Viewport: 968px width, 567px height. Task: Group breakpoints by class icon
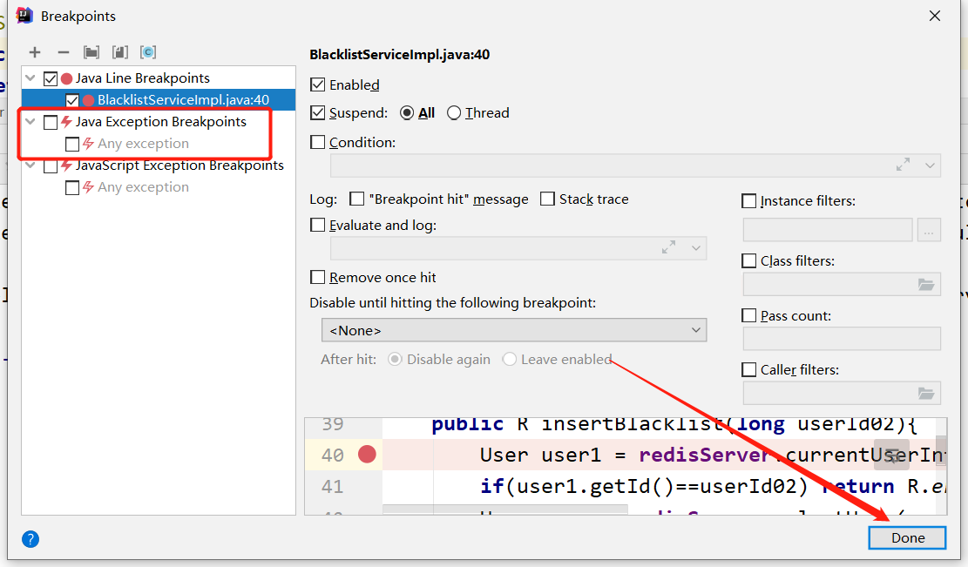click(148, 52)
